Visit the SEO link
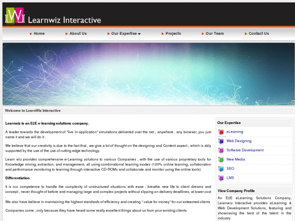 click(x=230, y=169)
